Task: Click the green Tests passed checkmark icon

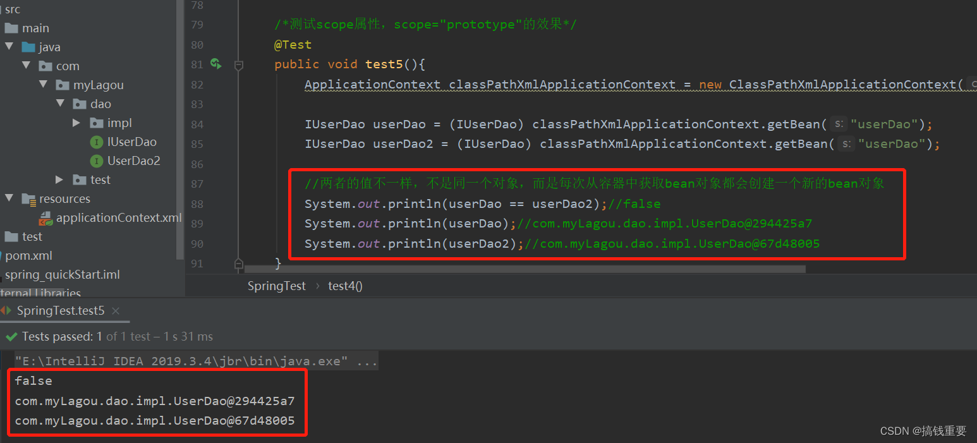Action: 11,337
